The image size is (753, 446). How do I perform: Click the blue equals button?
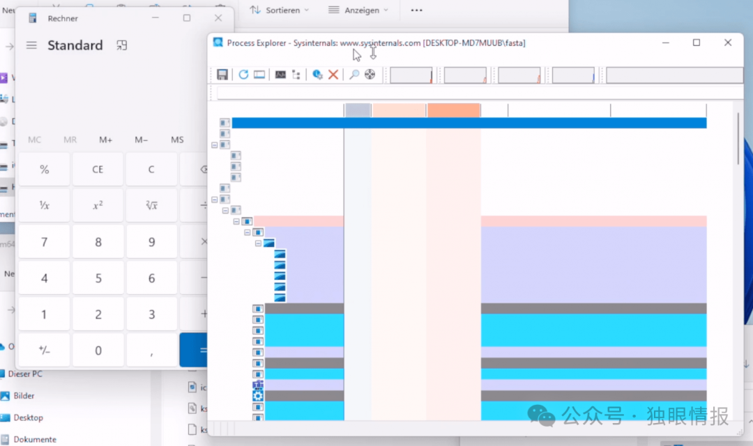click(194, 351)
